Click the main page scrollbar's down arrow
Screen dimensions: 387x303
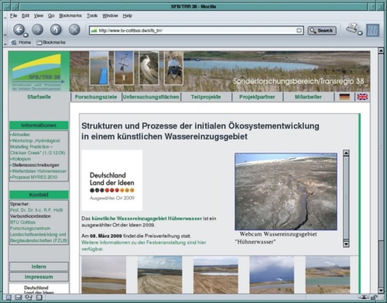click(x=381, y=290)
